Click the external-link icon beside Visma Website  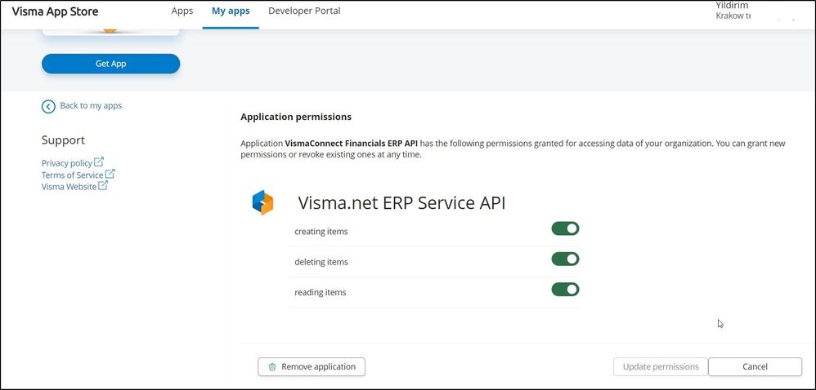point(103,185)
